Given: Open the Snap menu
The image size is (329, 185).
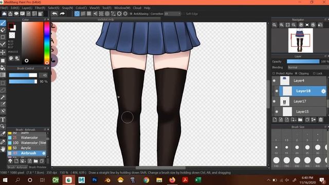Looking at the screenshot, I should [67, 8].
